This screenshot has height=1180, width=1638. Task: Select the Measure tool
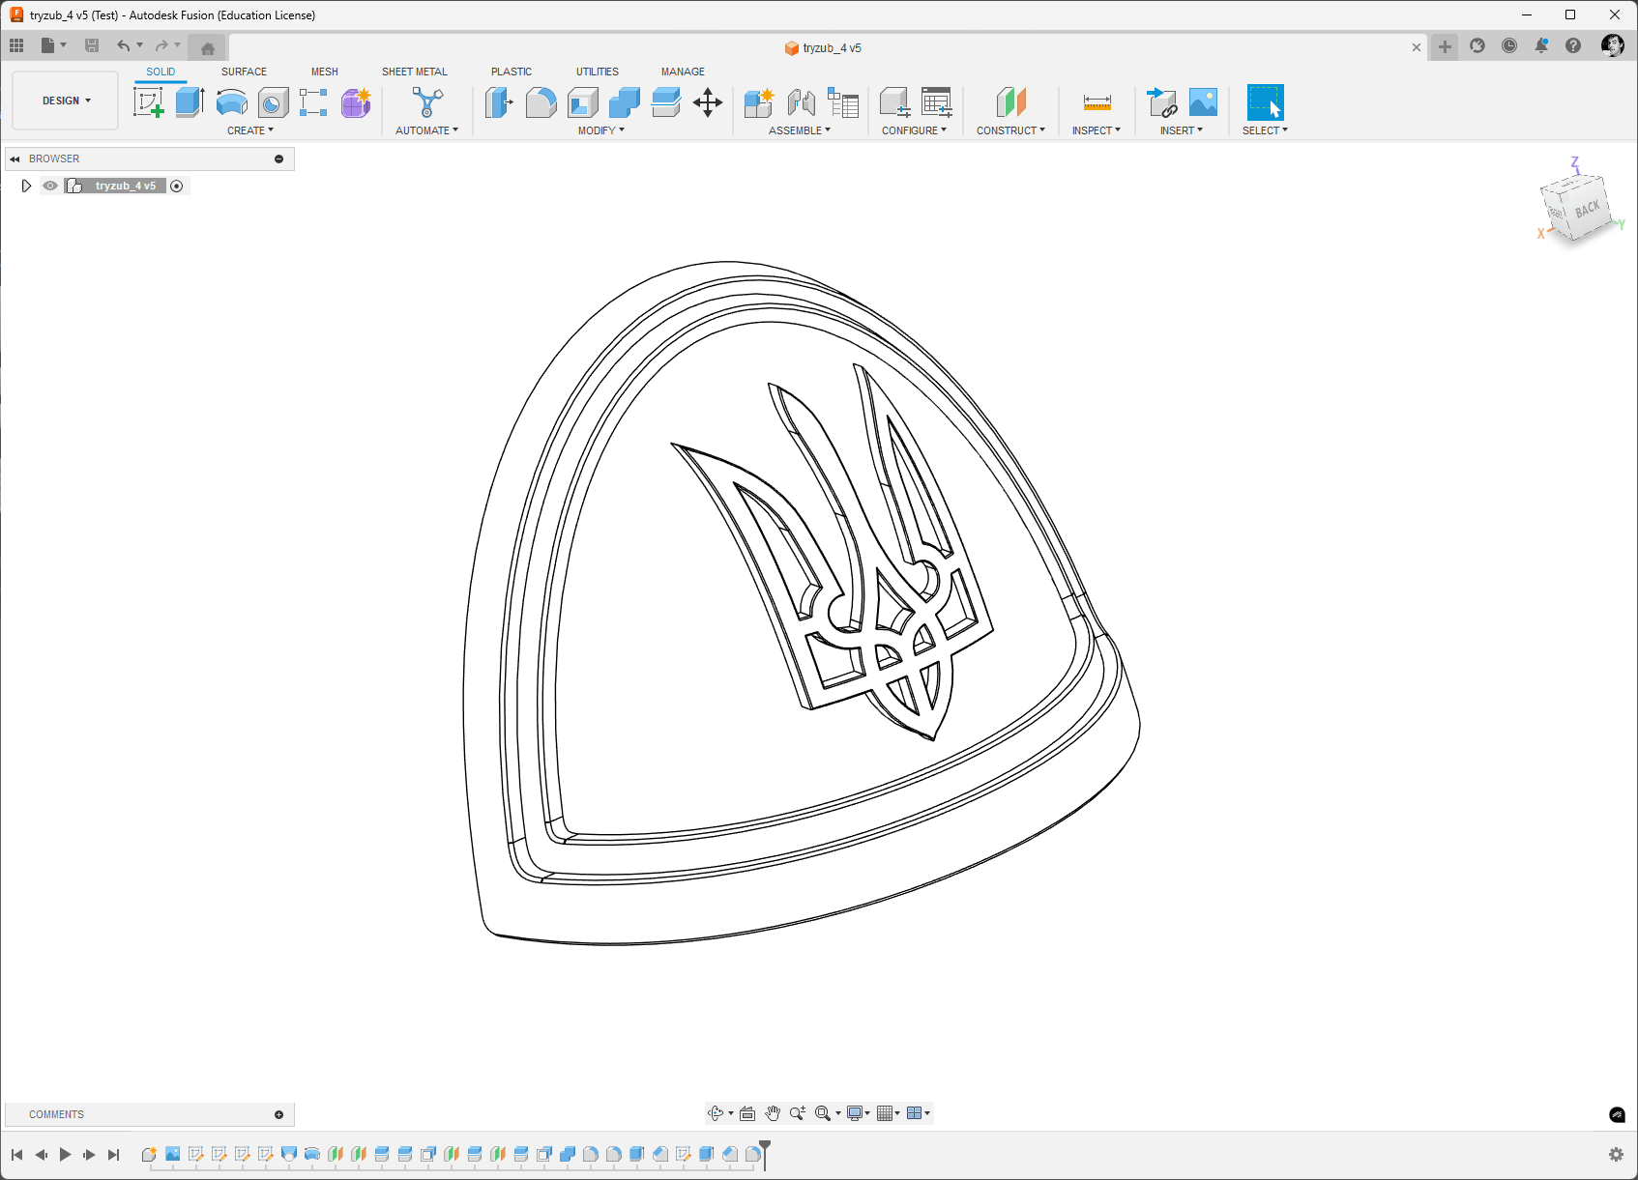click(1097, 102)
